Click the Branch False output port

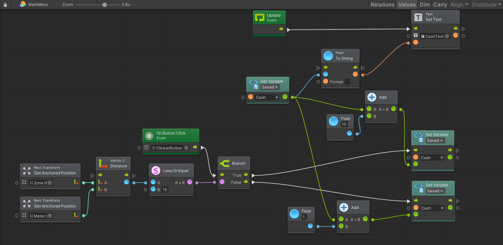[x=246, y=182]
